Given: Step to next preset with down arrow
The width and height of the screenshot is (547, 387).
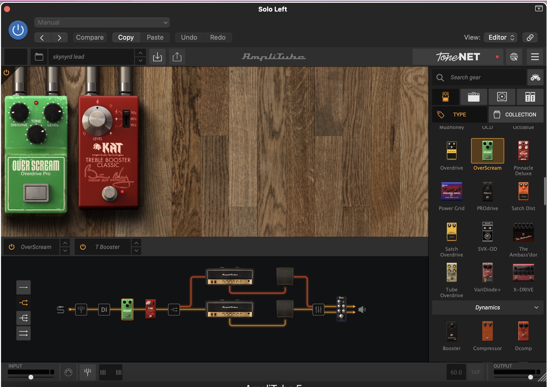Looking at the screenshot, I should pos(141,60).
